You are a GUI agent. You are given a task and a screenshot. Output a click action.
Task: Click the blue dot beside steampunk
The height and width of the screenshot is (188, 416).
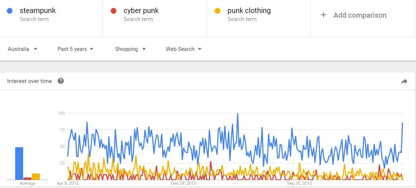tap(10, 11)
